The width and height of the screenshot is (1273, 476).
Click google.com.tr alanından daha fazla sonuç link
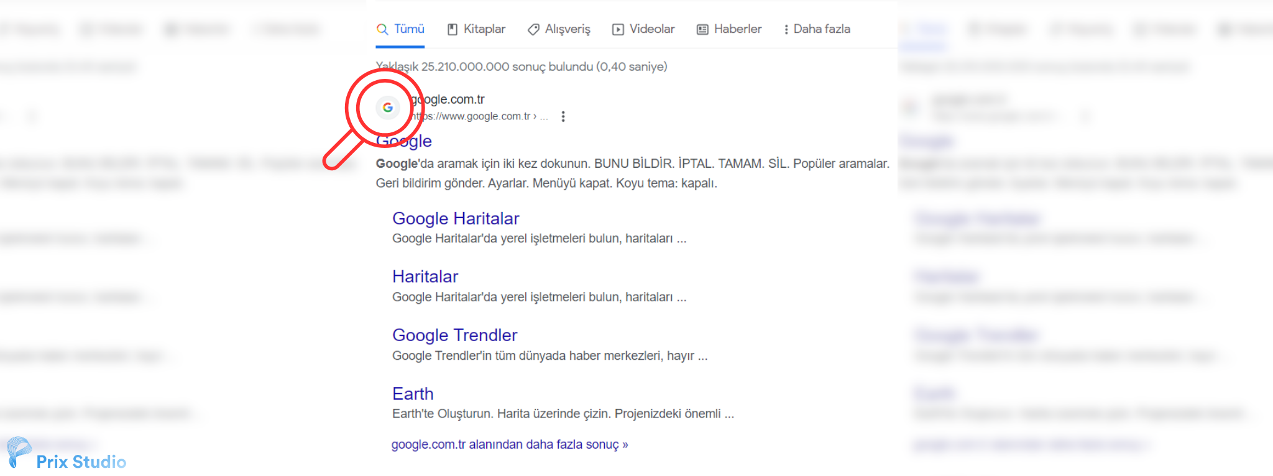[510, 444]
